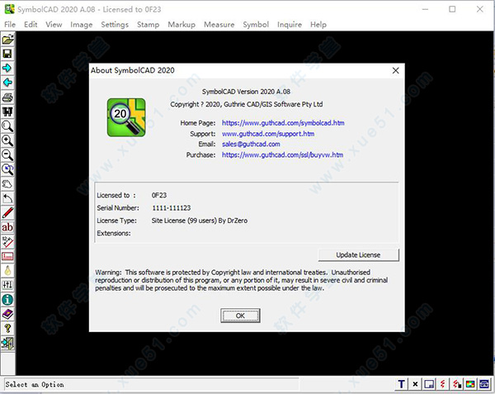Go to next page with right arrow
This screenshot has height=394, width=495.
[x=7, y=68]
